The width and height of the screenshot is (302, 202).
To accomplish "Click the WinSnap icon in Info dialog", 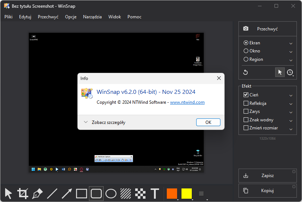I will pos(87,93).
